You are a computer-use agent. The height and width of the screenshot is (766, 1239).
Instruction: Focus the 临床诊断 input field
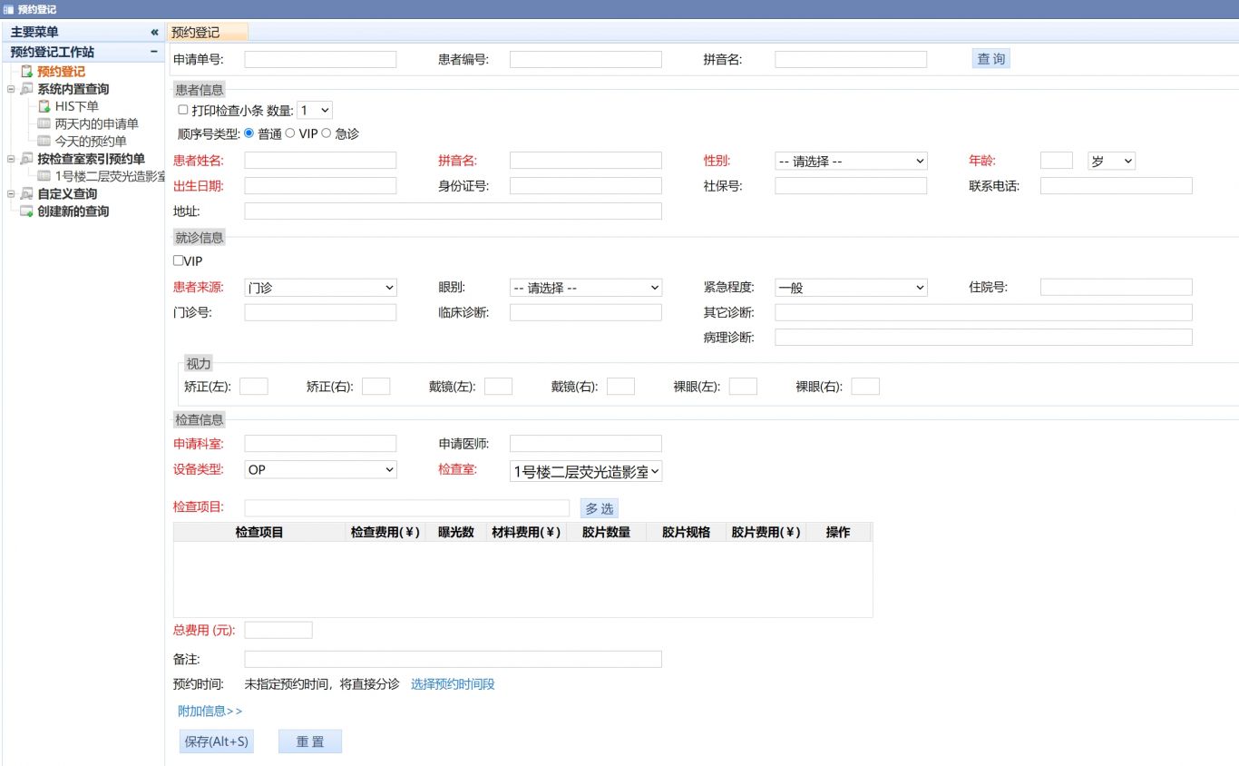tap(586, 312)
